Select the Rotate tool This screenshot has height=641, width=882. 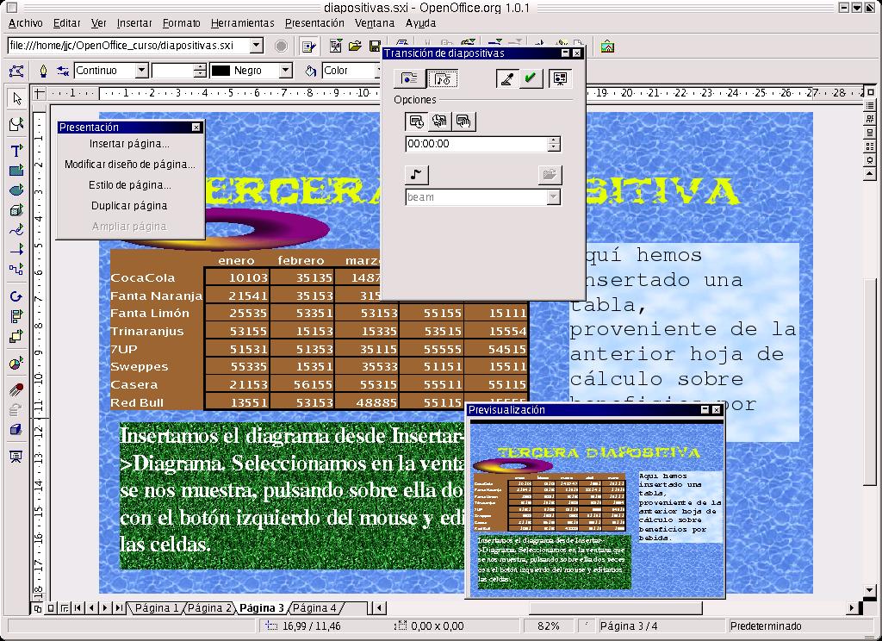pos(16,296)
